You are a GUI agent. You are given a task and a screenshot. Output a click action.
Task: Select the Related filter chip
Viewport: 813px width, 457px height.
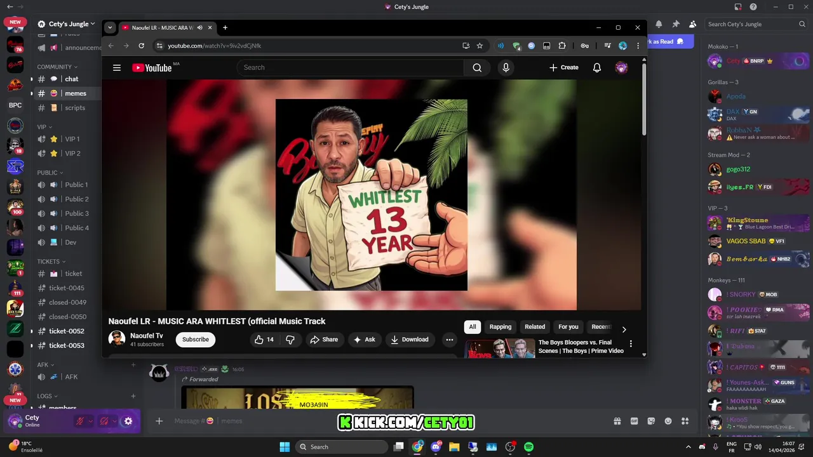535,327
